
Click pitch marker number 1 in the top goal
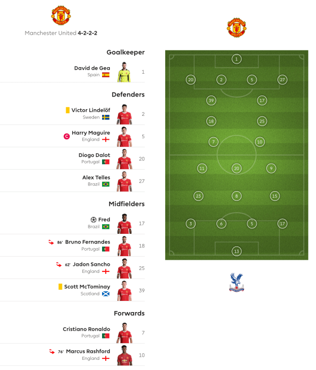[236, 59]
